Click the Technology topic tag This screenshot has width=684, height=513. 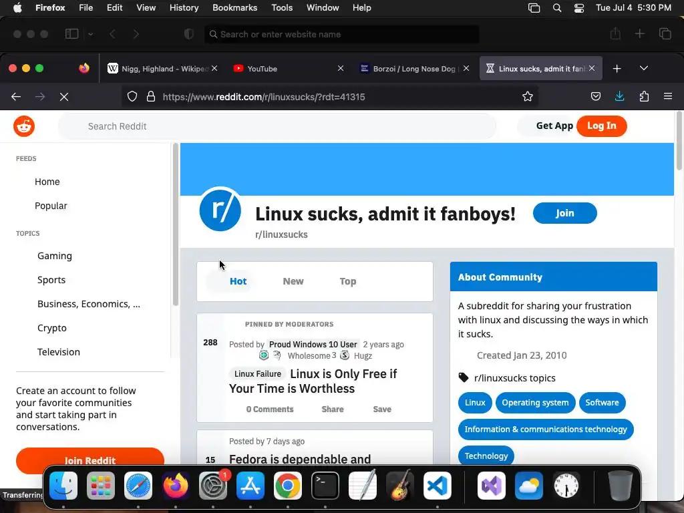(486, 456)
